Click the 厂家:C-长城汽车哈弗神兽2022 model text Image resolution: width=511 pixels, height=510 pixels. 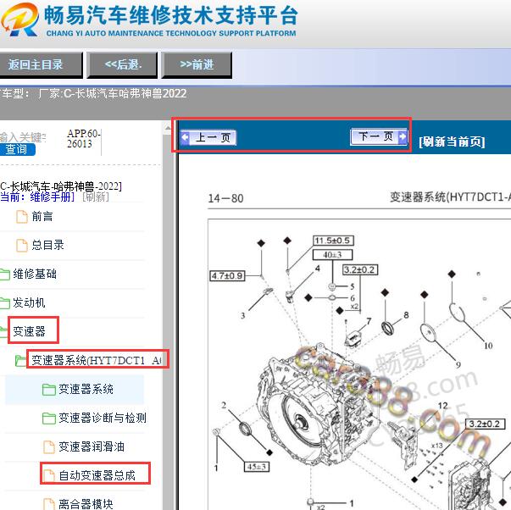[113, 94]
